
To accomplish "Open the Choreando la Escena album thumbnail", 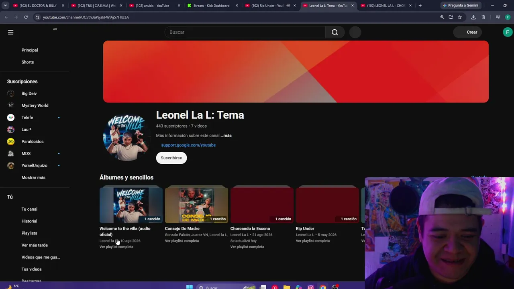I will [262, 205].
